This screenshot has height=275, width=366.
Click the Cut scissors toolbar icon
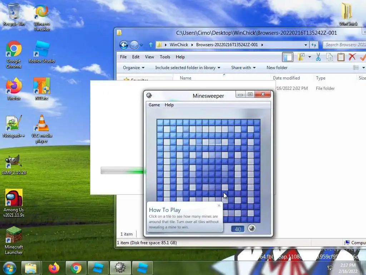[x=318, y=57]
